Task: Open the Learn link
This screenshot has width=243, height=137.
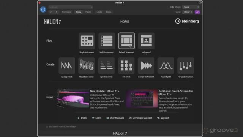Action: pyautogui.click(x=96, y=118)
